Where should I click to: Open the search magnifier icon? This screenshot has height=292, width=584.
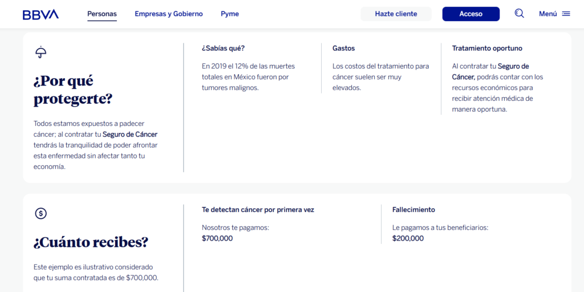coord(519,14)
